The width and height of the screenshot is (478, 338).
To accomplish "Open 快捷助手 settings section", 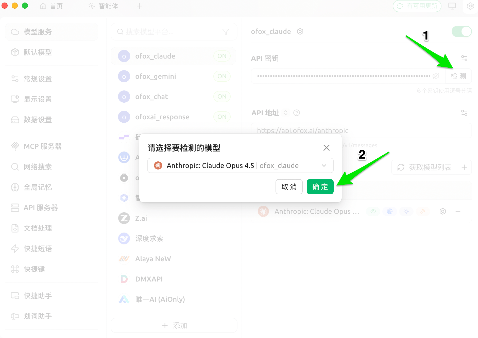I will point(52,296).
